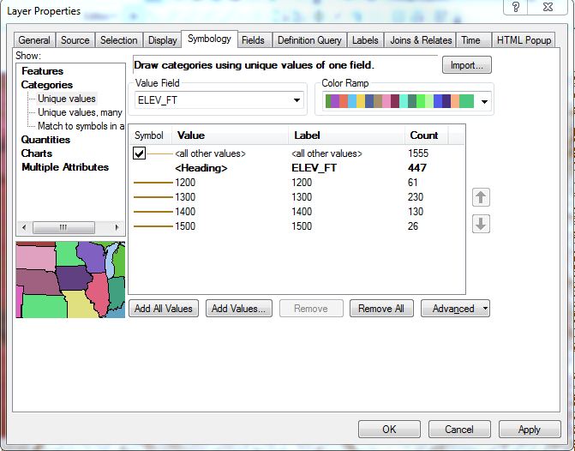Click the count 230 cell
The height and width of the screenshot is (451, 575).
(416, 197)
